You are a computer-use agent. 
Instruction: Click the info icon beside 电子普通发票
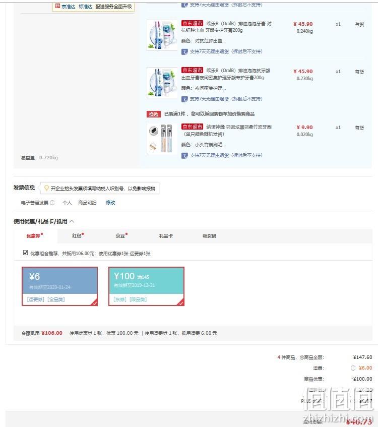coord(52,203)
